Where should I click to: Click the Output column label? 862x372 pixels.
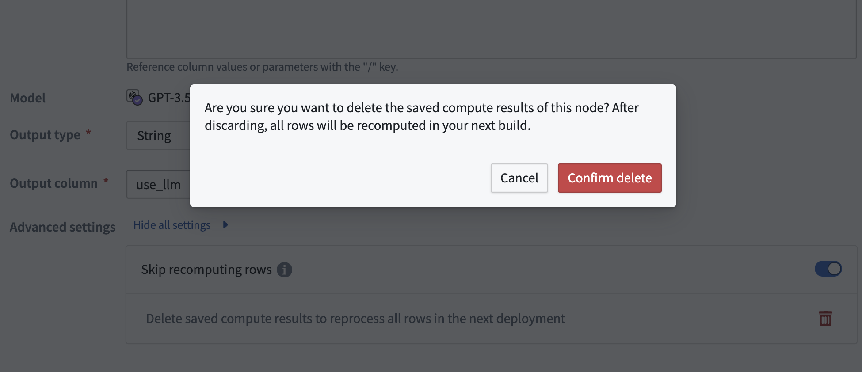tap(54, 183)
